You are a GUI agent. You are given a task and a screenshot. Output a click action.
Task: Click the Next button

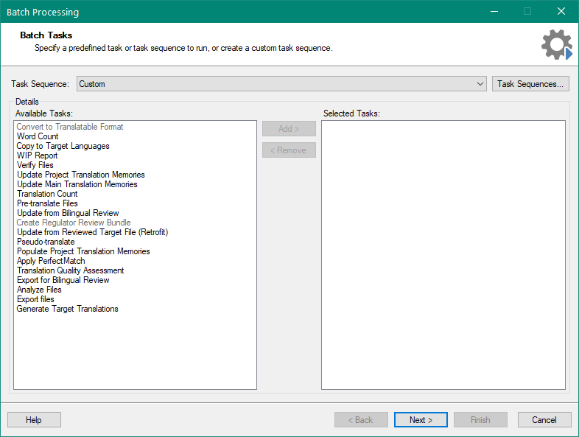(421, 419)
